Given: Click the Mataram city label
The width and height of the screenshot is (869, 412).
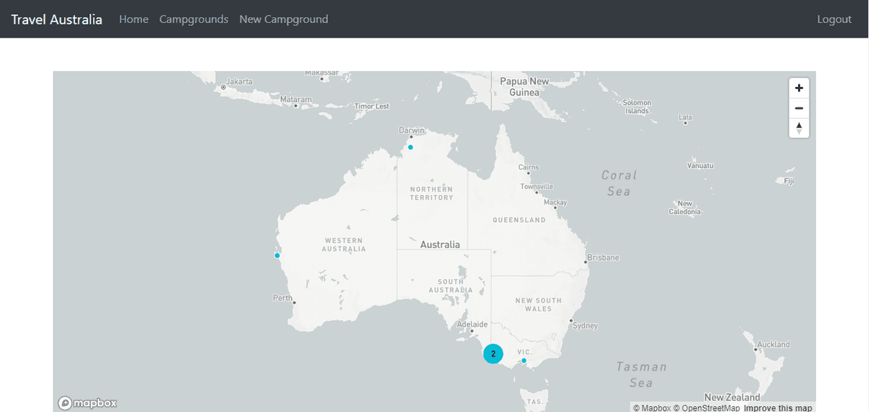Looking at the screenshot, I should click(296, 99).
